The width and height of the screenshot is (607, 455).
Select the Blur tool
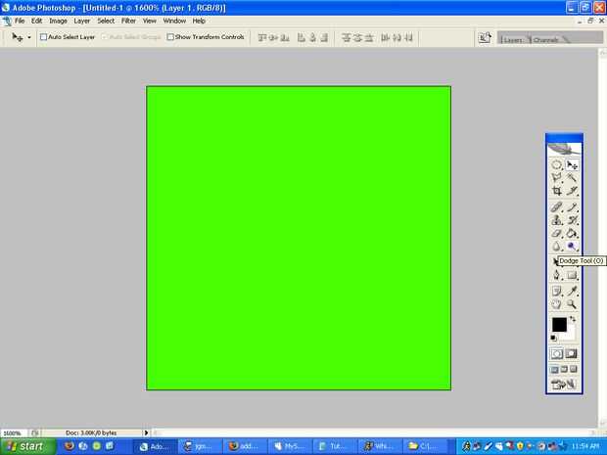click(557, 246)
